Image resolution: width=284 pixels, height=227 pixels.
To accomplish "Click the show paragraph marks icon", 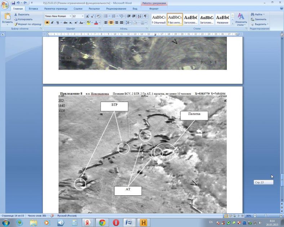I will [145, 16].
